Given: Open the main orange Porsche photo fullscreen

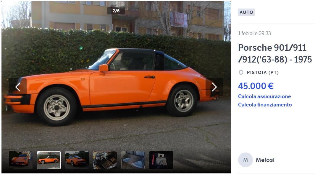Looking at the screenshot, I should tap(116, 80).
